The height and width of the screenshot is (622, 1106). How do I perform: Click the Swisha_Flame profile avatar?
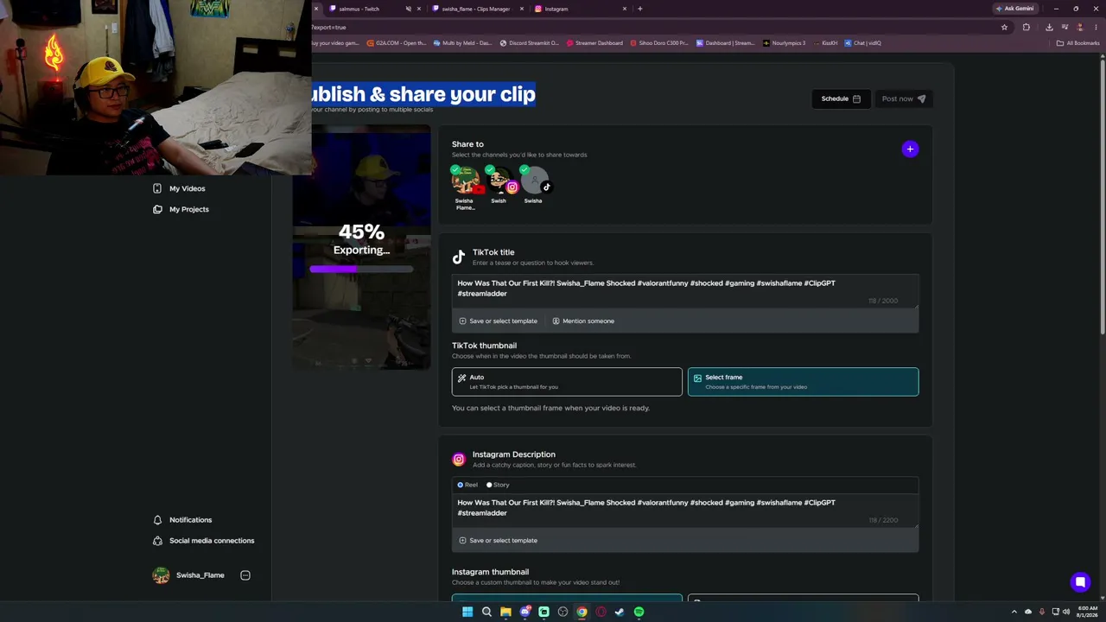(x=161, y=575)
